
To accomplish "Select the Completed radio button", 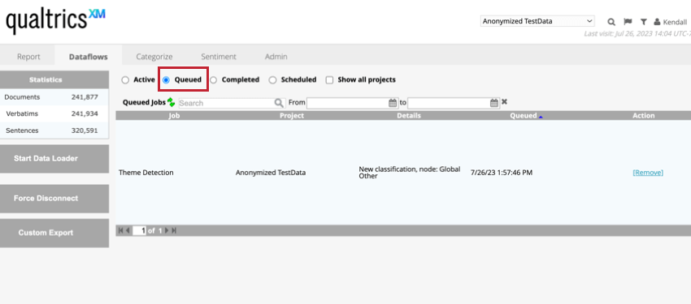I will [213, 80].
